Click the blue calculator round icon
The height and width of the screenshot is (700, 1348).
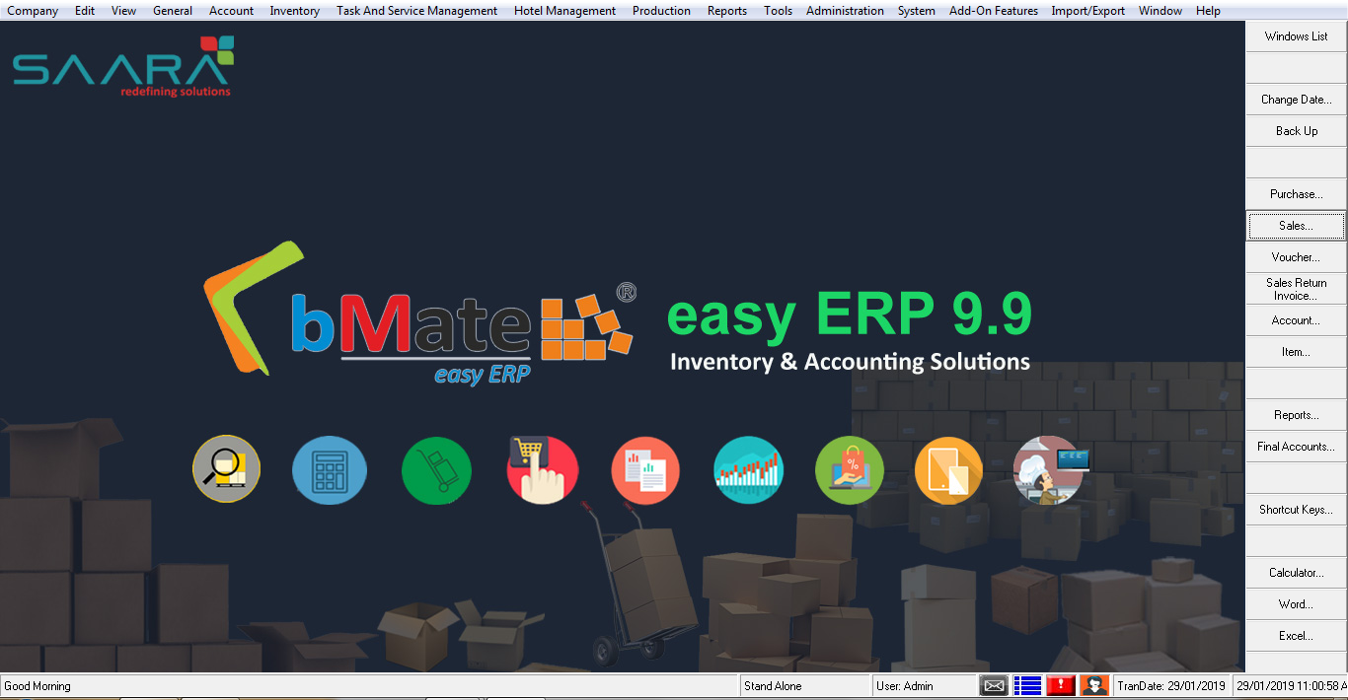(x=330, y=470)
